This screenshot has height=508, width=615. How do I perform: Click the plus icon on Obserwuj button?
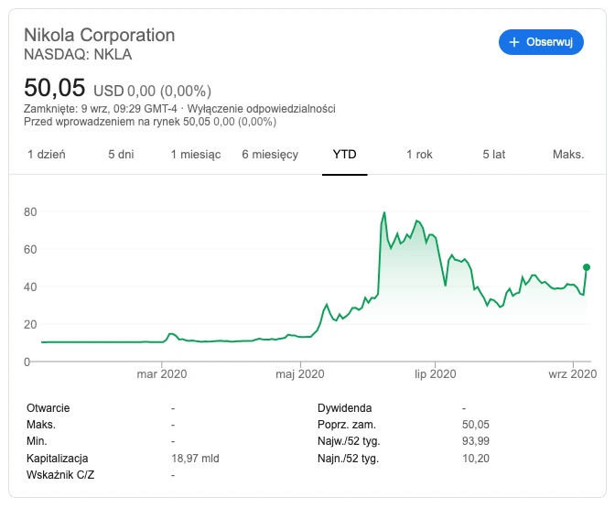coord(513,42)
